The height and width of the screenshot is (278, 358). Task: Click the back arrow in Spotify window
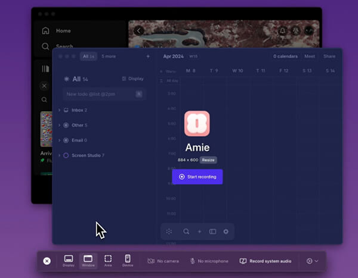coord(139,30)
